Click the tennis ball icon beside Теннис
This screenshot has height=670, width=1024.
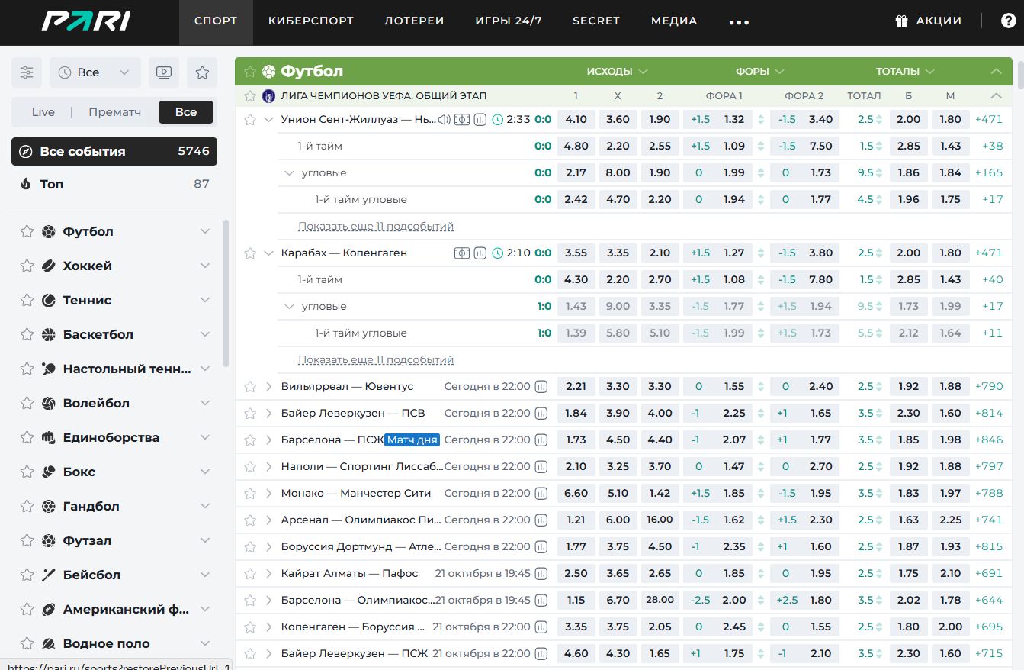tap(49, 300)
